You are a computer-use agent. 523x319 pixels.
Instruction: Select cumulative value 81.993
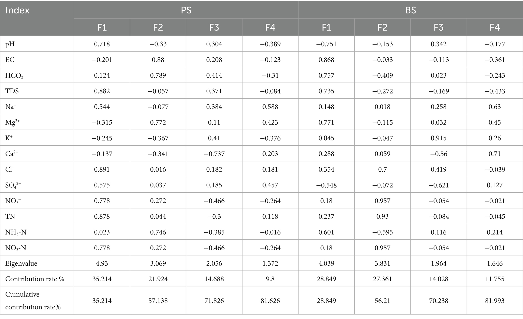pos(495,301)
